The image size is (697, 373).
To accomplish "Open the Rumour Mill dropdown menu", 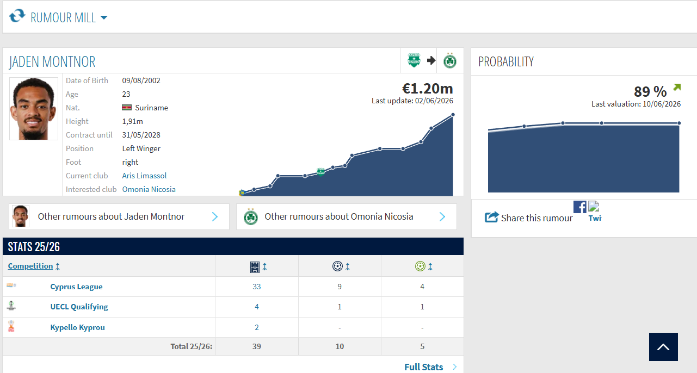I will (x=104, y=17).
